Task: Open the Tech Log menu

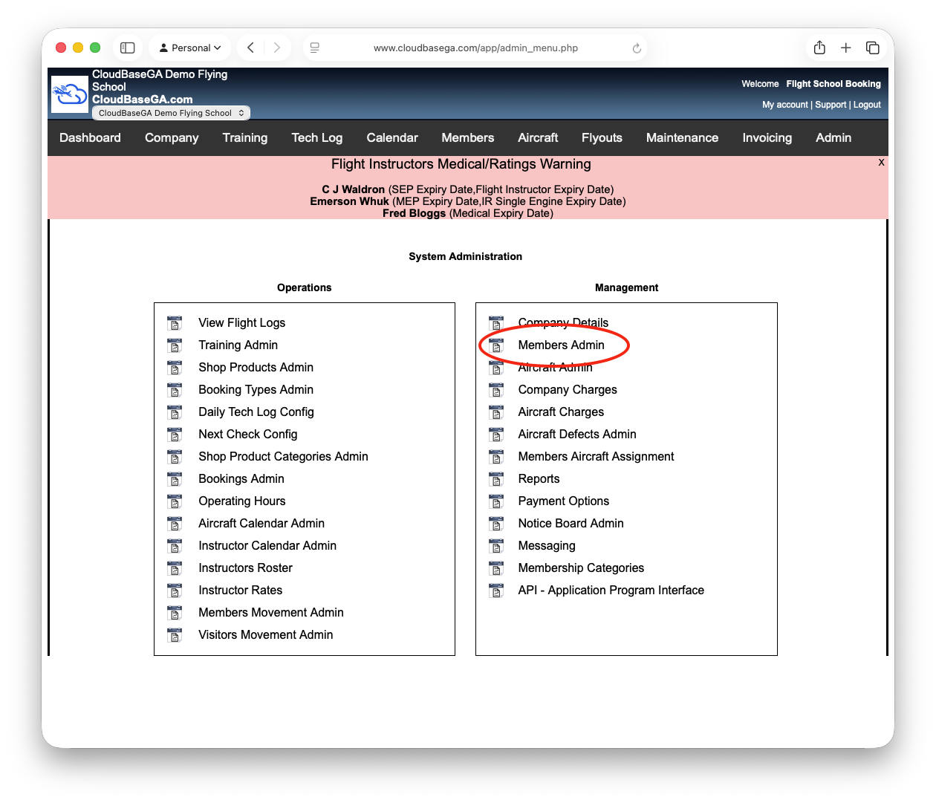Action: coord(317,137)
